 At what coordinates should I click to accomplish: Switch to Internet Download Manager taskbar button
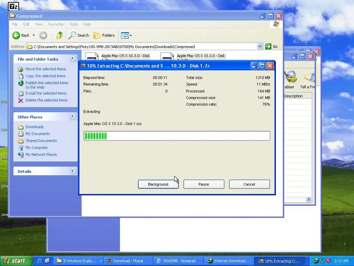coord(229,261)
